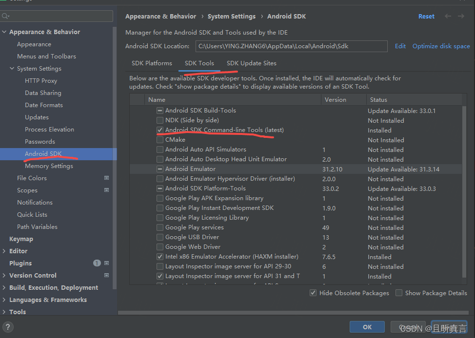Open Memory Settings page
Screen dimensions: 475x338
(x=49, y=166)
